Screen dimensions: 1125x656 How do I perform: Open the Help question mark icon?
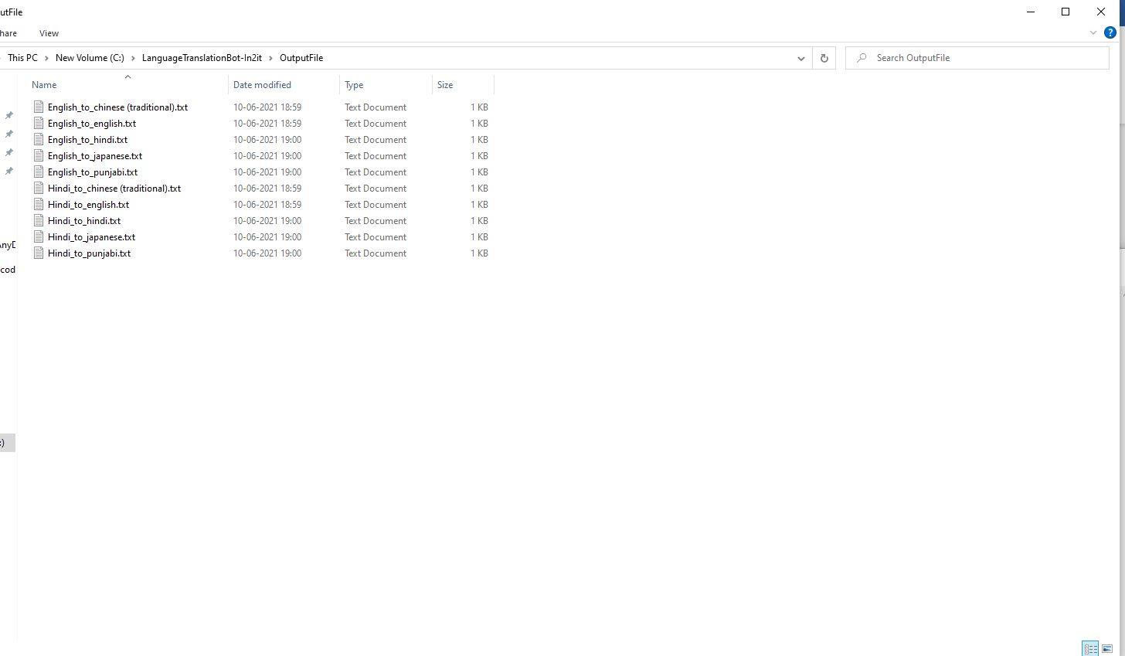pyautogui.click(x=1110, y=33)
